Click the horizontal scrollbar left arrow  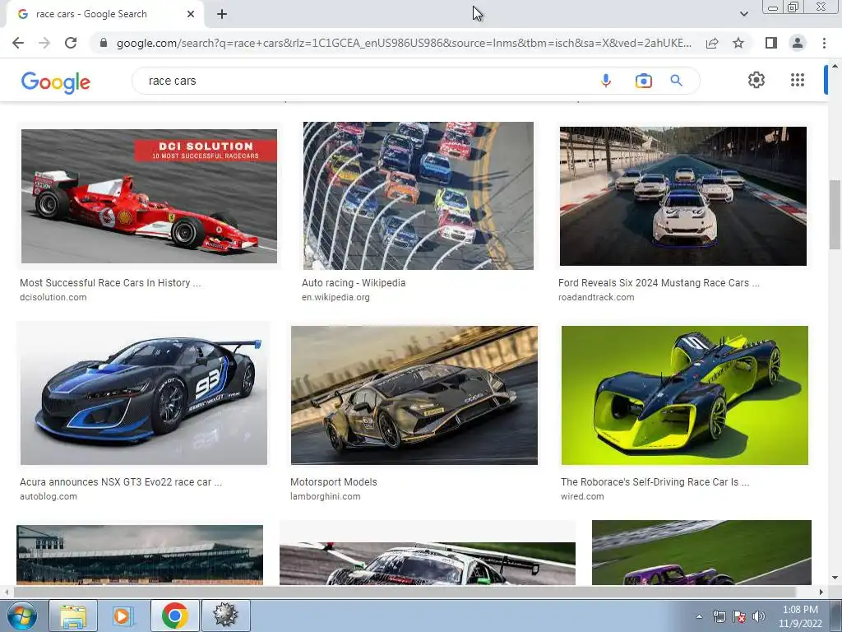click(7, 592)
